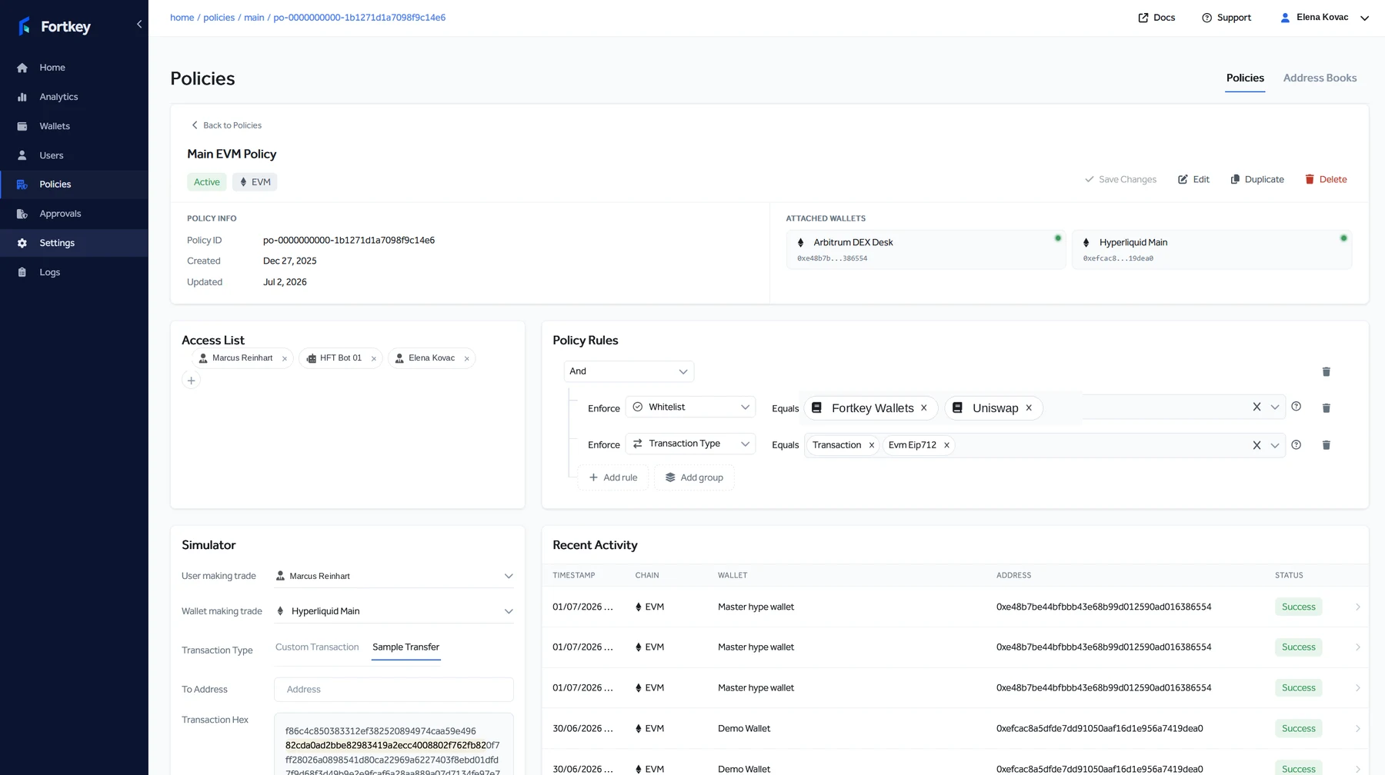This screenshot has width=1385, height=775.
Task: Collapse the sidebar with the chevron
Action: (x=139, y=25)
